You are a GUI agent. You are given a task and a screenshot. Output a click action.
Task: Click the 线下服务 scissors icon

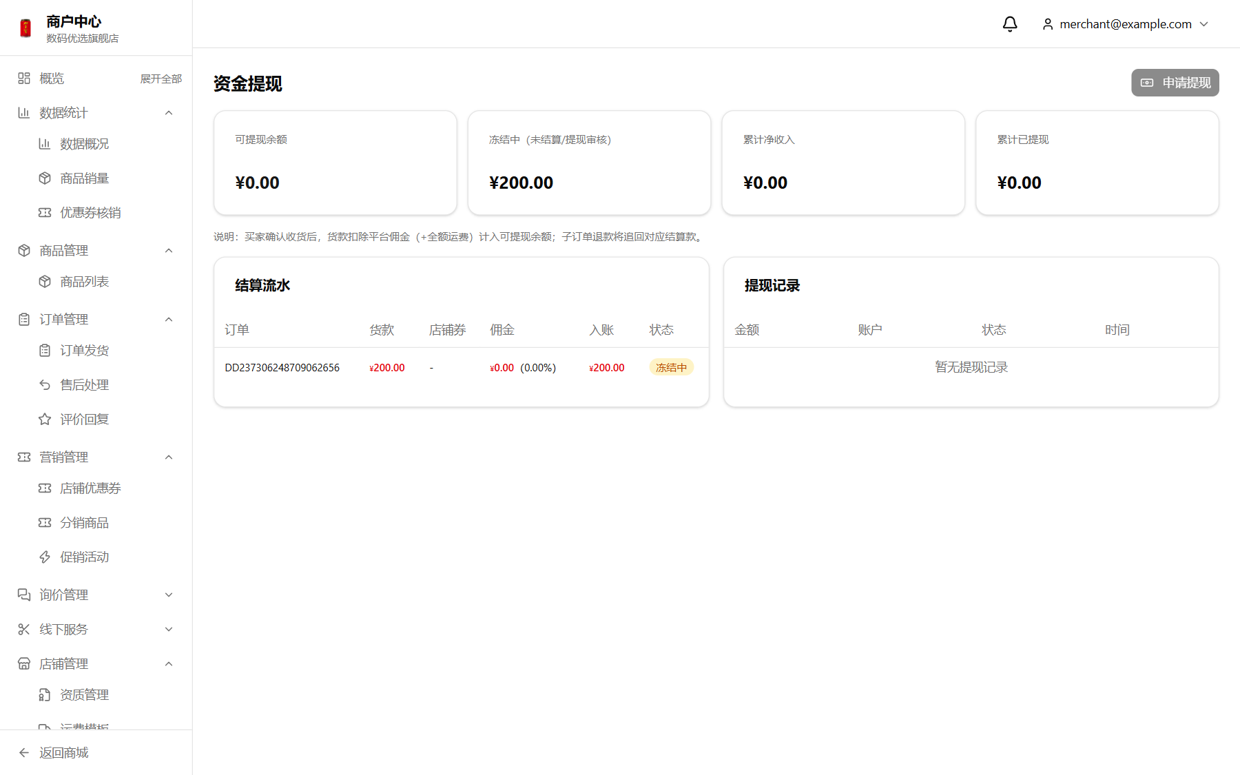(24, 630)
